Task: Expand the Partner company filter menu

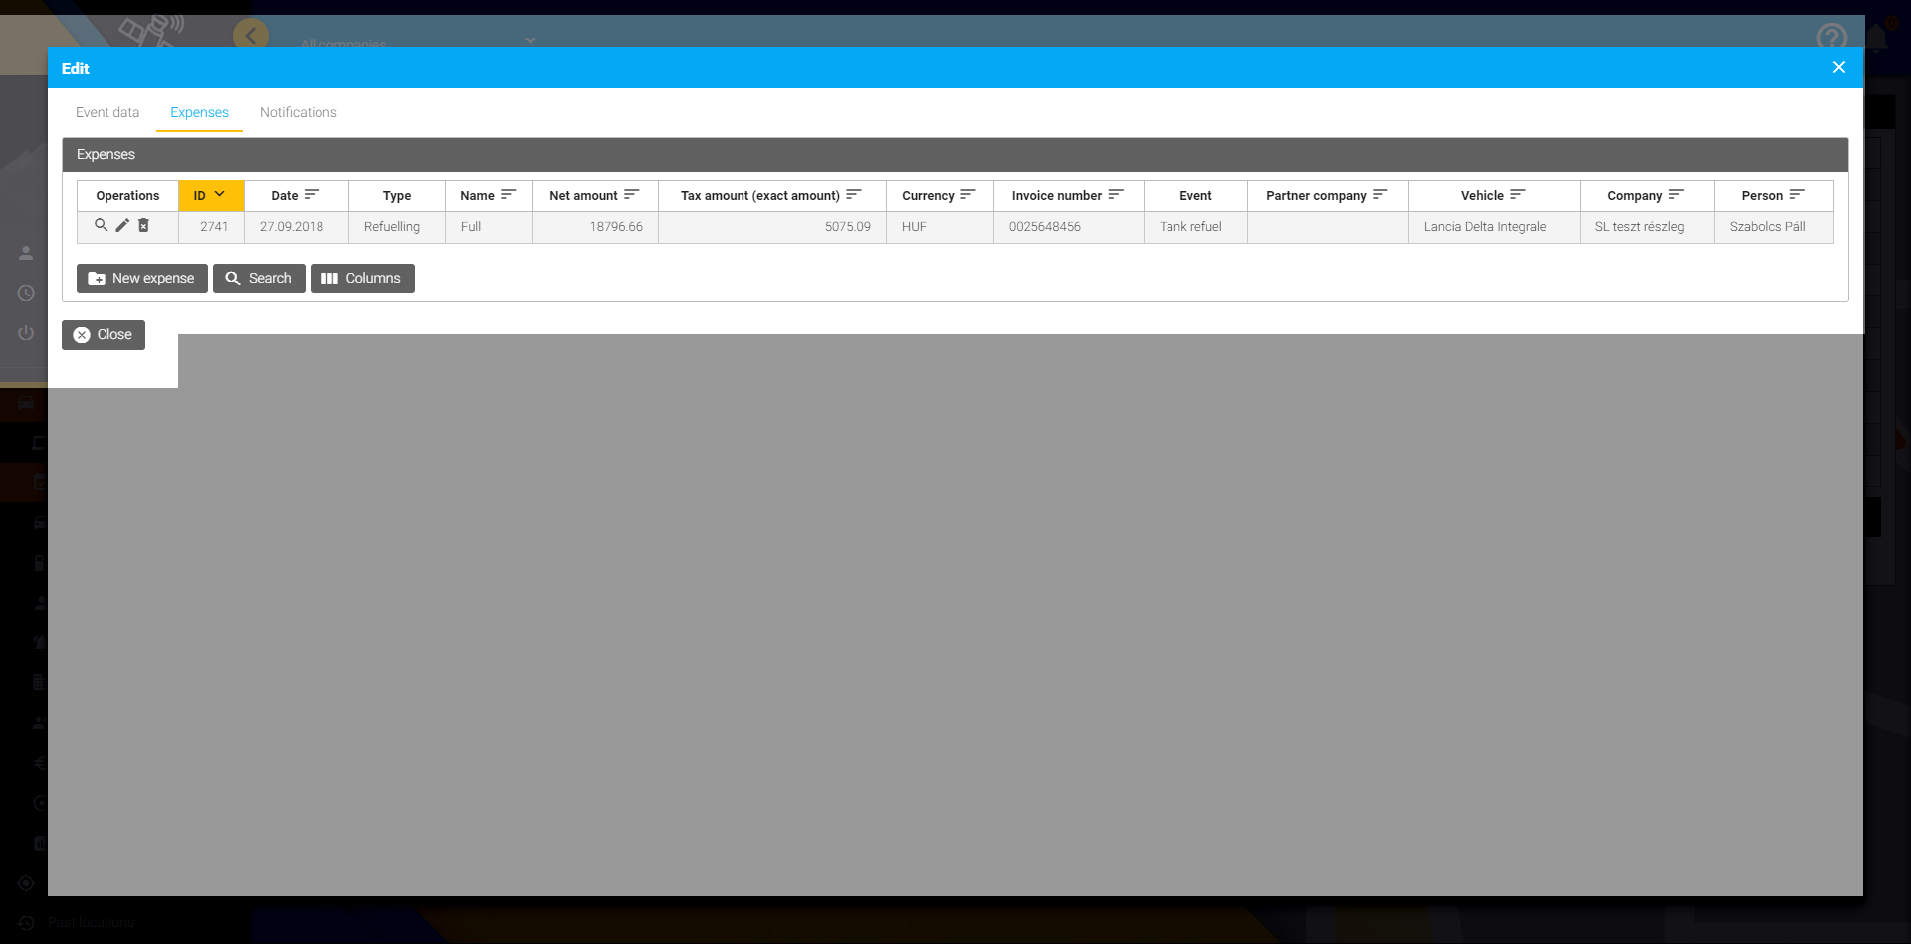Action: pyautogui.click(x=1380, y=195)
